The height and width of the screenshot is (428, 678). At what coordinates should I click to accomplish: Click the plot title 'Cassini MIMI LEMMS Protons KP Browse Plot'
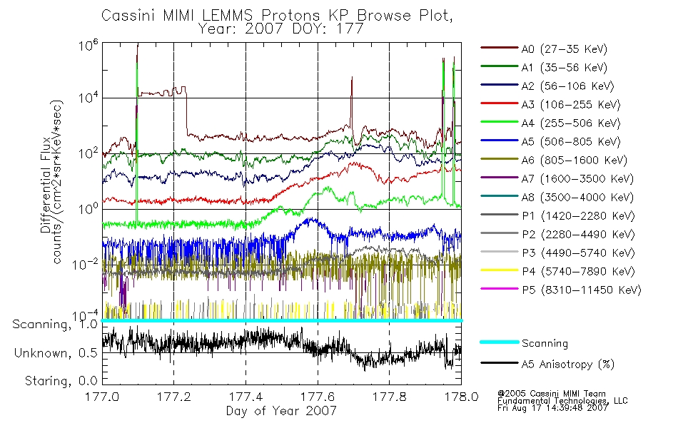pyautogui.click(x=277, y=16)
